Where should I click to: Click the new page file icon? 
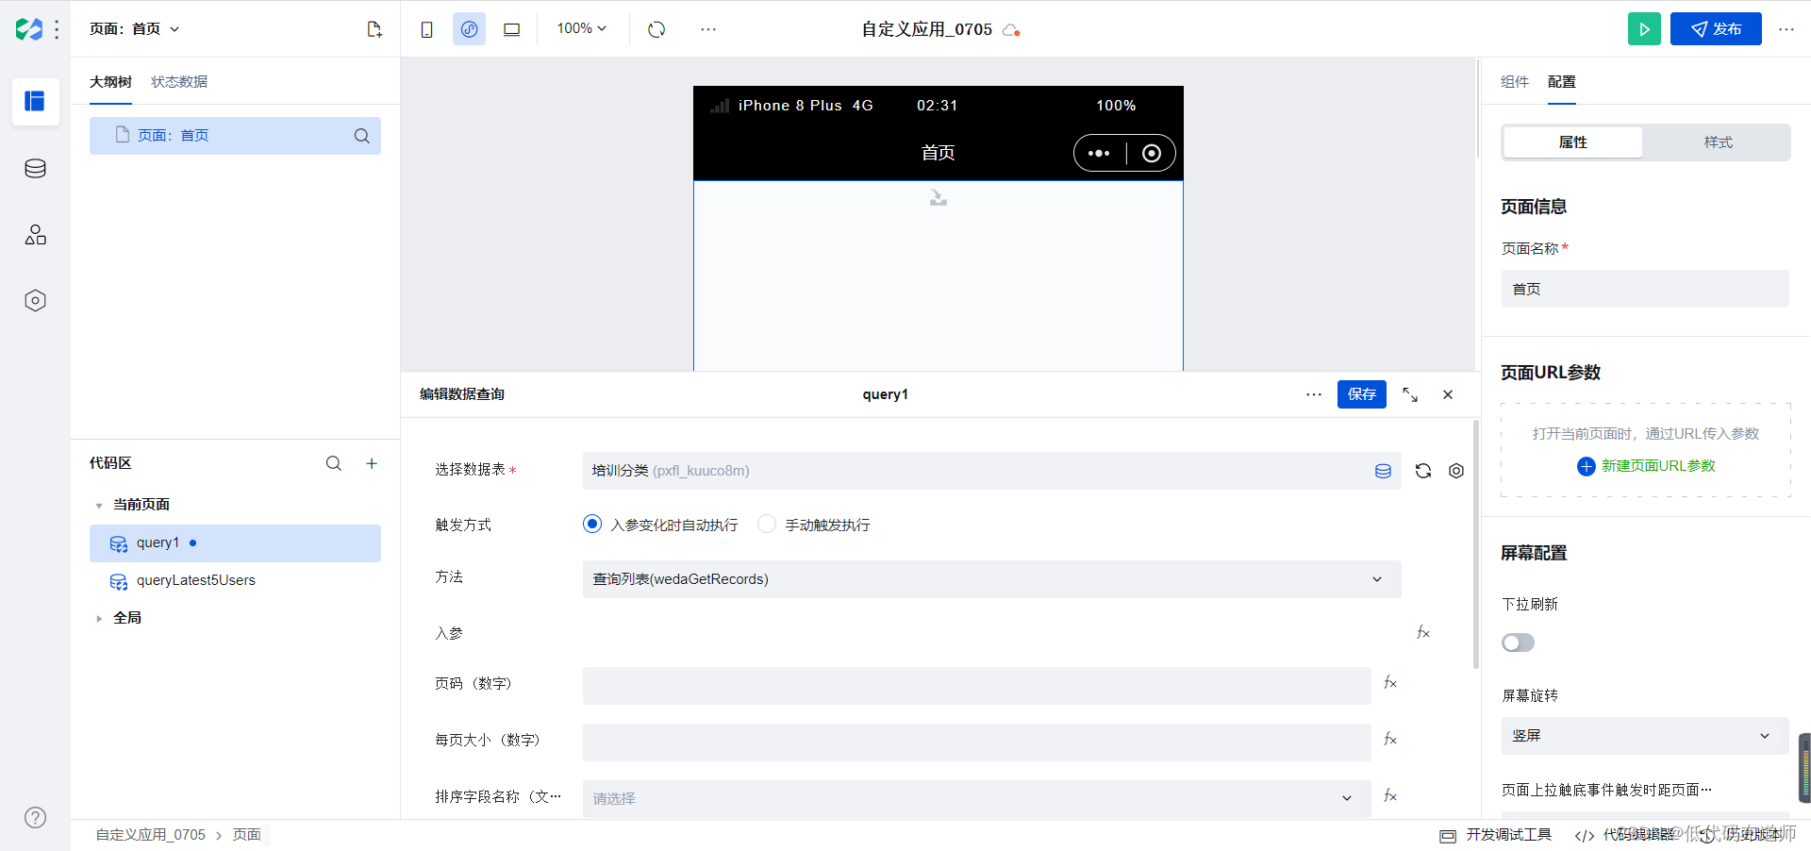(374, 29)
